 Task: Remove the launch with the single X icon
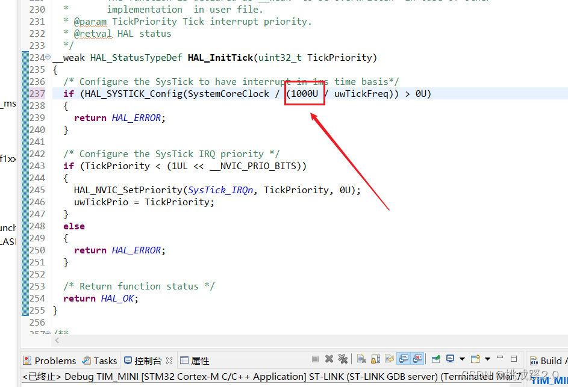(329, 359)
